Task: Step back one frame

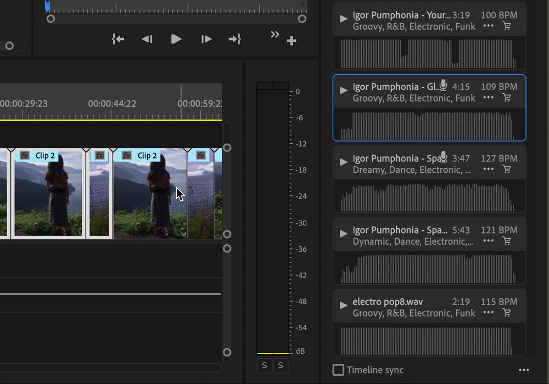Action: click(147, 39)
